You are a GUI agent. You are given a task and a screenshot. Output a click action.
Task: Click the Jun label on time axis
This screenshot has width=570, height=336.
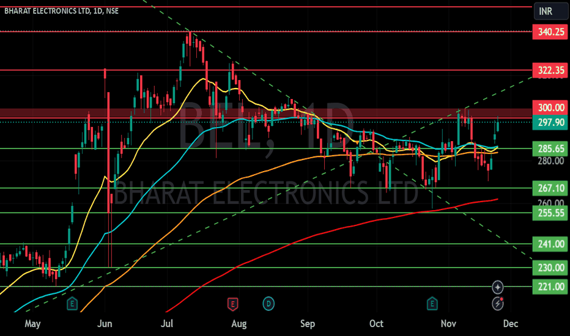105,324
